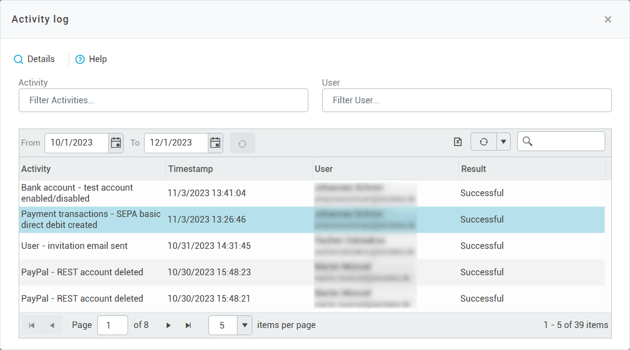Open the Help link

91,59
